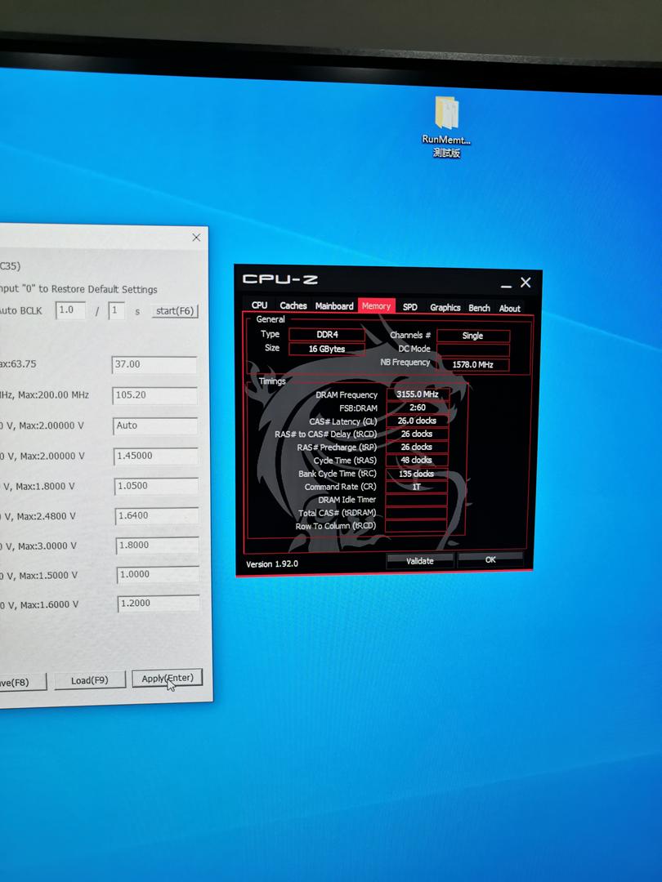Click the Bank Cycle Time value 135 clocks
Image resolution: width=662 pixels, height=882 pixels.
tap(417, 474)
